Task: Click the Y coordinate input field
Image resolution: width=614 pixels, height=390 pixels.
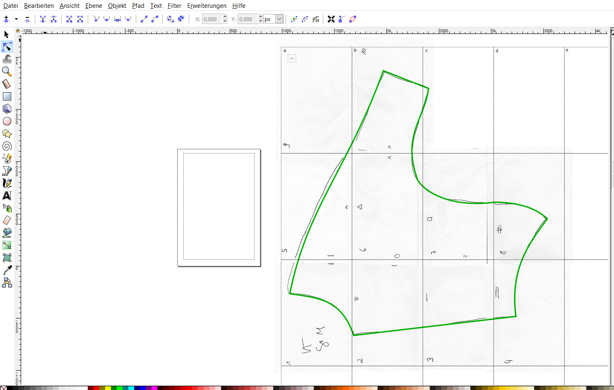Action: pos(248,19)
